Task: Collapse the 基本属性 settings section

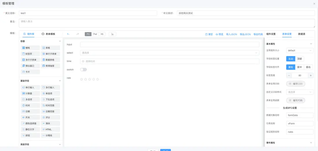Action: pyautogui.click(x=311, y=44)
